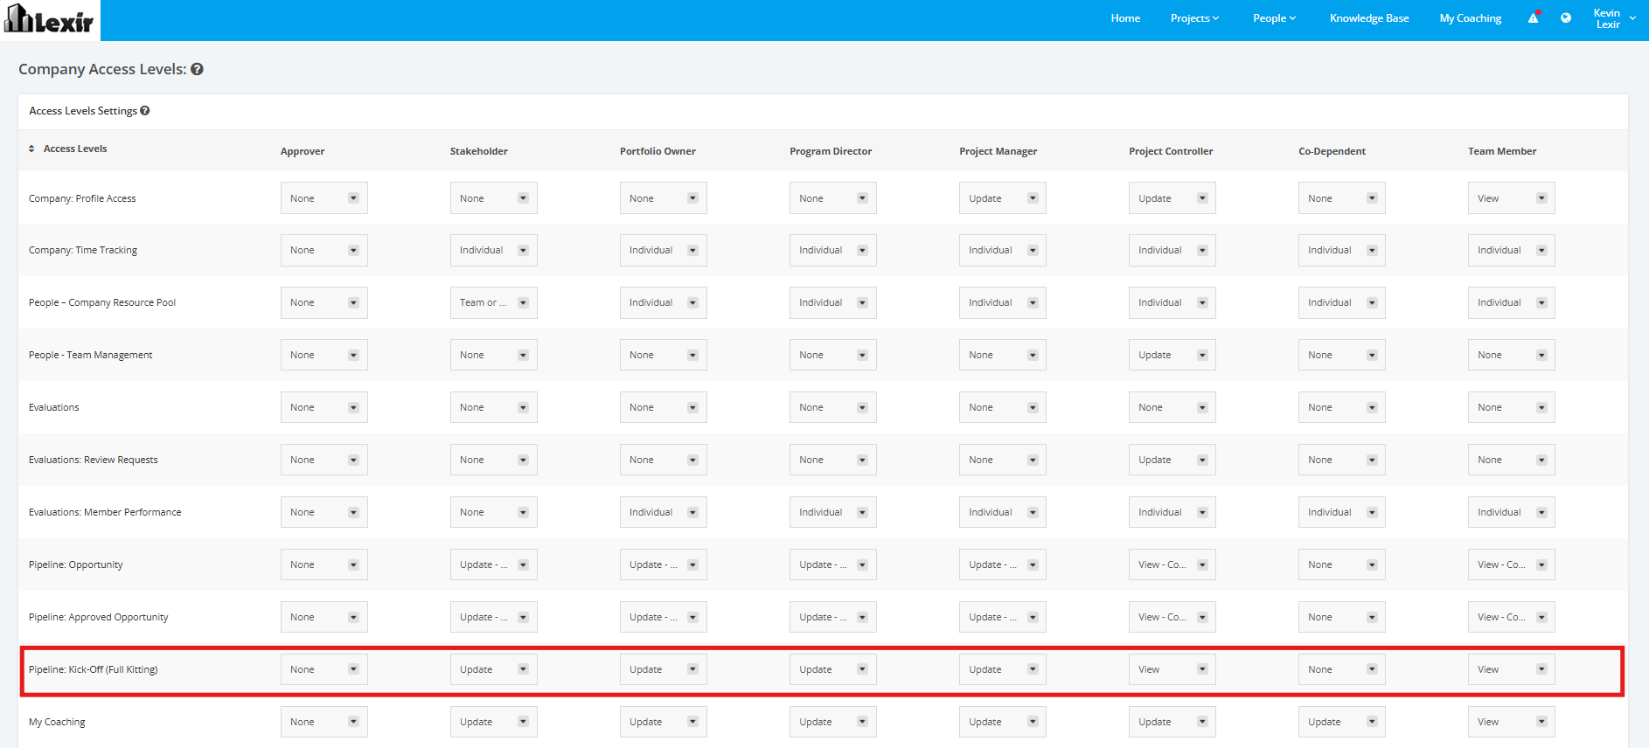The height and width of the screenshot is (748, 1649).
Task: Click the Project Controller column header
Action: [1171, 151]
